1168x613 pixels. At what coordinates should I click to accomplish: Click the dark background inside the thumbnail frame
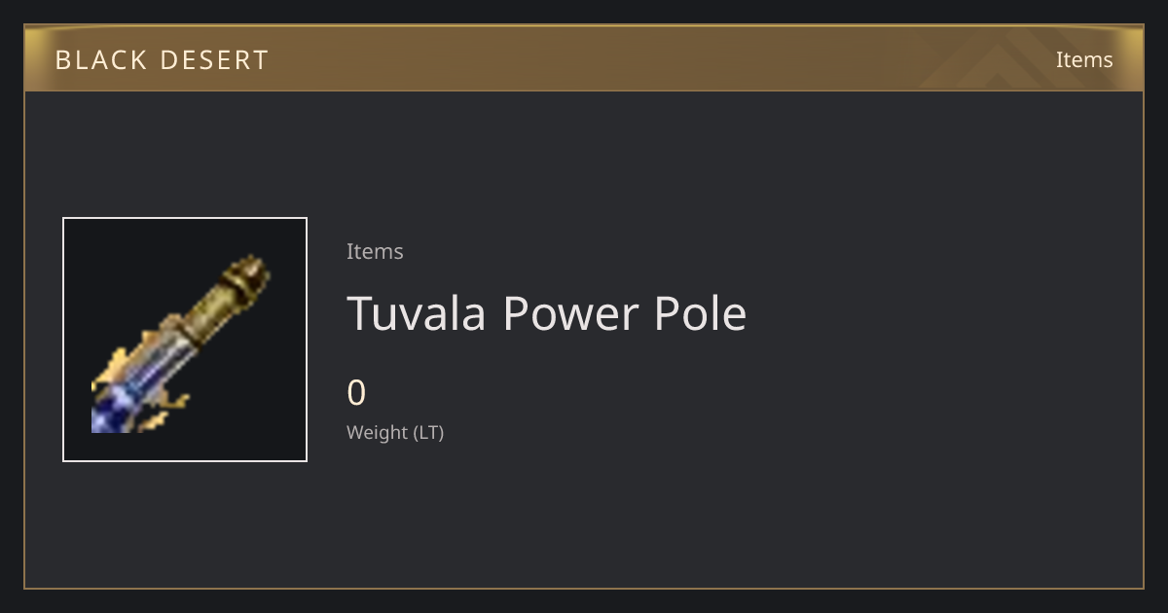pyautogui.click(x=243, y=409)
